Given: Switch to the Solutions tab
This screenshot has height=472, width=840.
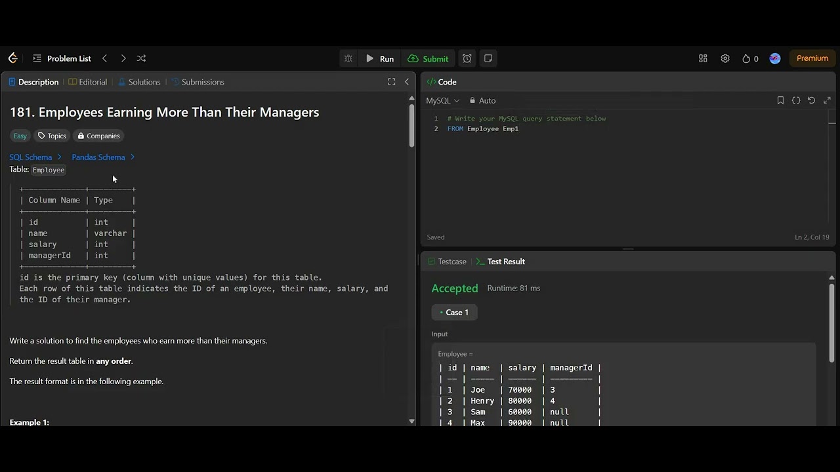Looking at the screenshot, I should (x=139, y=82).
